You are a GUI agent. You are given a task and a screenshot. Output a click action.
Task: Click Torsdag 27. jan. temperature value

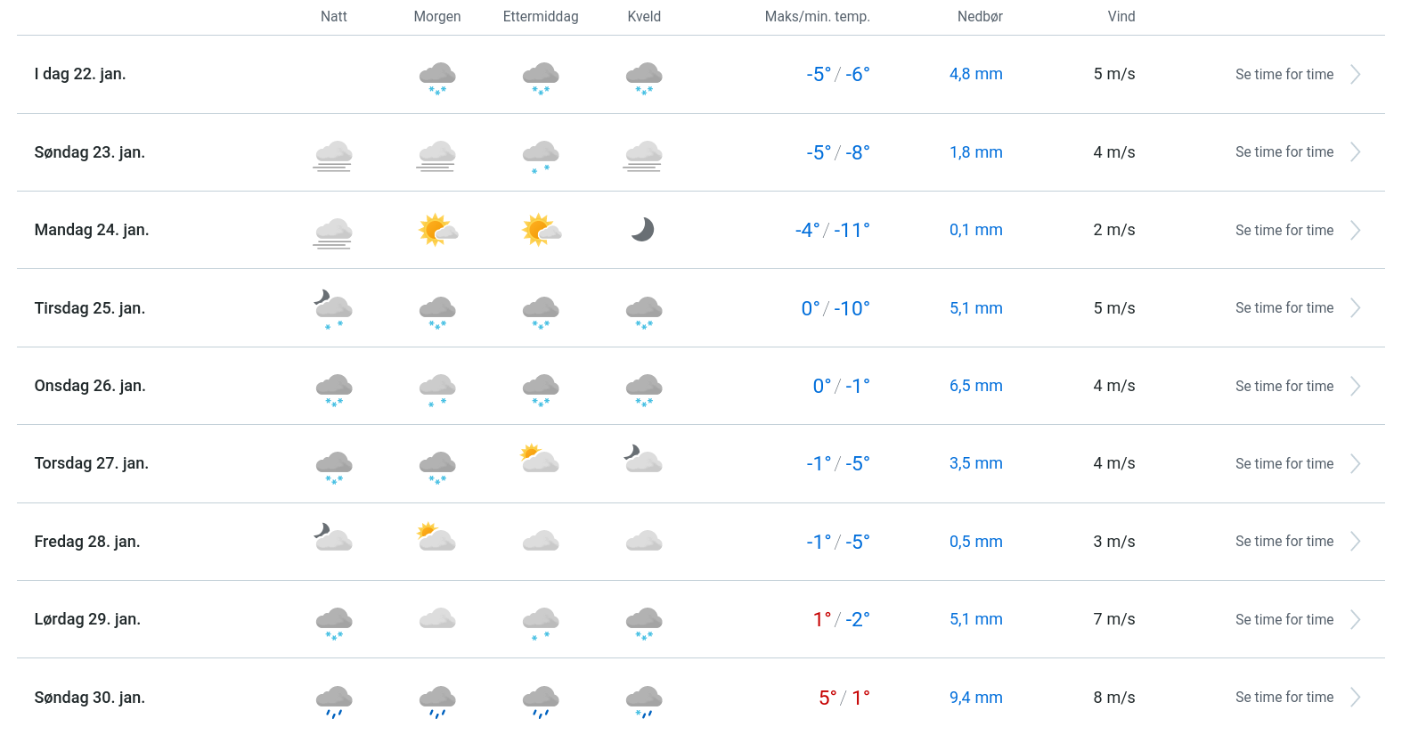click(837, 464)
